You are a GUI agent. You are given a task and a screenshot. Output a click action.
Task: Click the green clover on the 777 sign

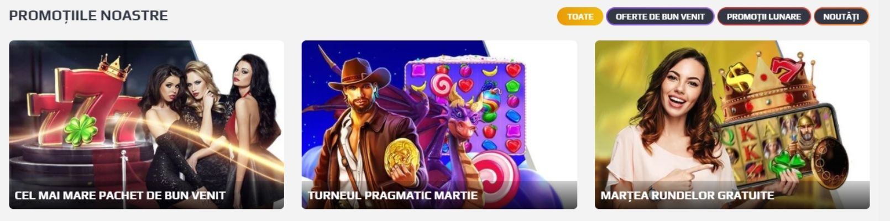(80, 131)
